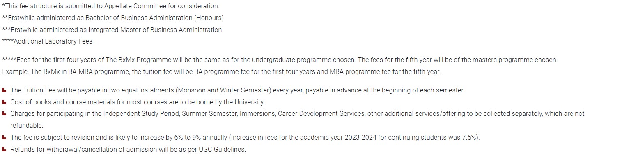Click the bullet icon beside fee revision note
The width and height of the screenshot is (622, 159).
pyautogui.click(x=4, y=137)
